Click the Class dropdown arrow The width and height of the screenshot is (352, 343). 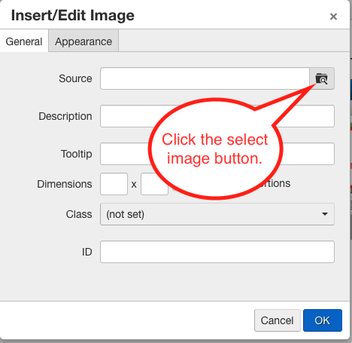(325, 214)
